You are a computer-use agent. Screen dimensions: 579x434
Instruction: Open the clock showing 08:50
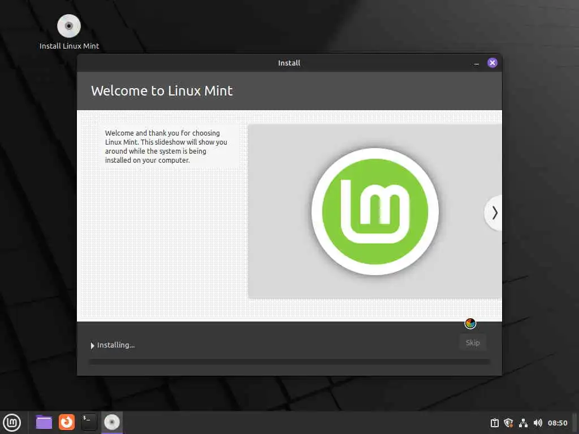[558, 423]
